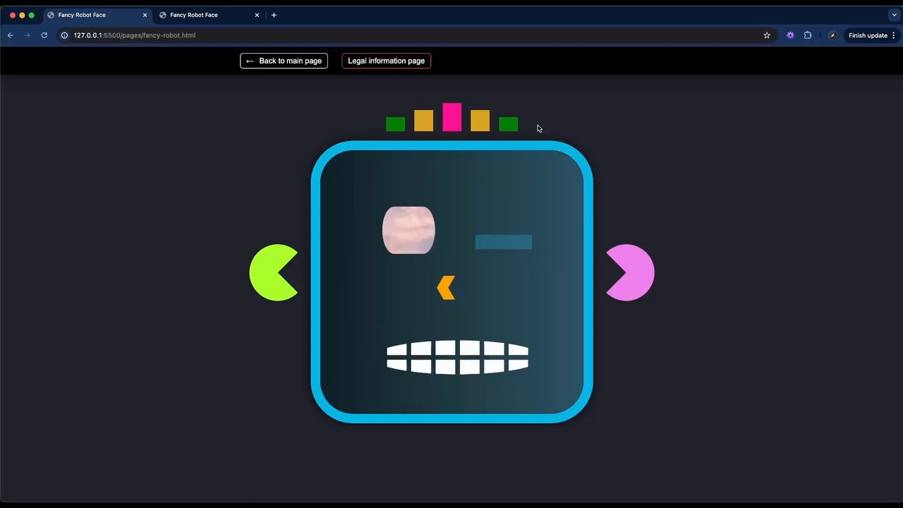Open the Legal information page link
Viewport: 903px width, 508px height.
(x=386, y=61)
